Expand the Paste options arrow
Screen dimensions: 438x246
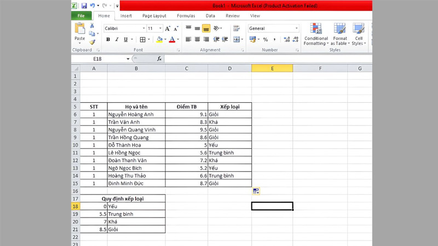[79, 43]
